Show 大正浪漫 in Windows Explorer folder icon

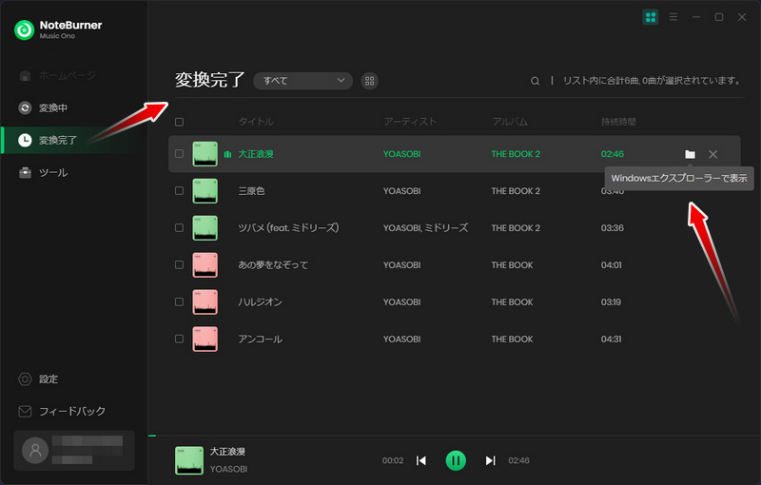tap(690, 154)
